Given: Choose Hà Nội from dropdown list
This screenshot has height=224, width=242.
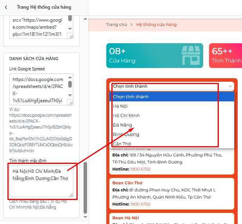Looking at the screenshot, I should [172, 106].
